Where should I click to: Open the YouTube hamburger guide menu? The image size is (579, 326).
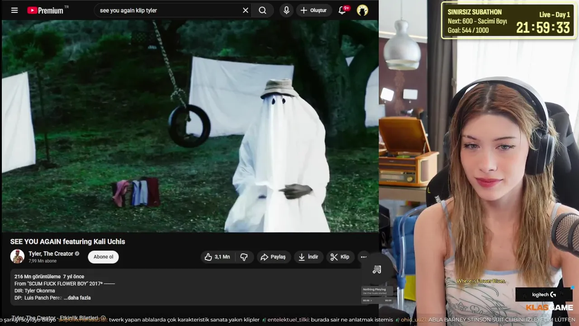[14, 10]
